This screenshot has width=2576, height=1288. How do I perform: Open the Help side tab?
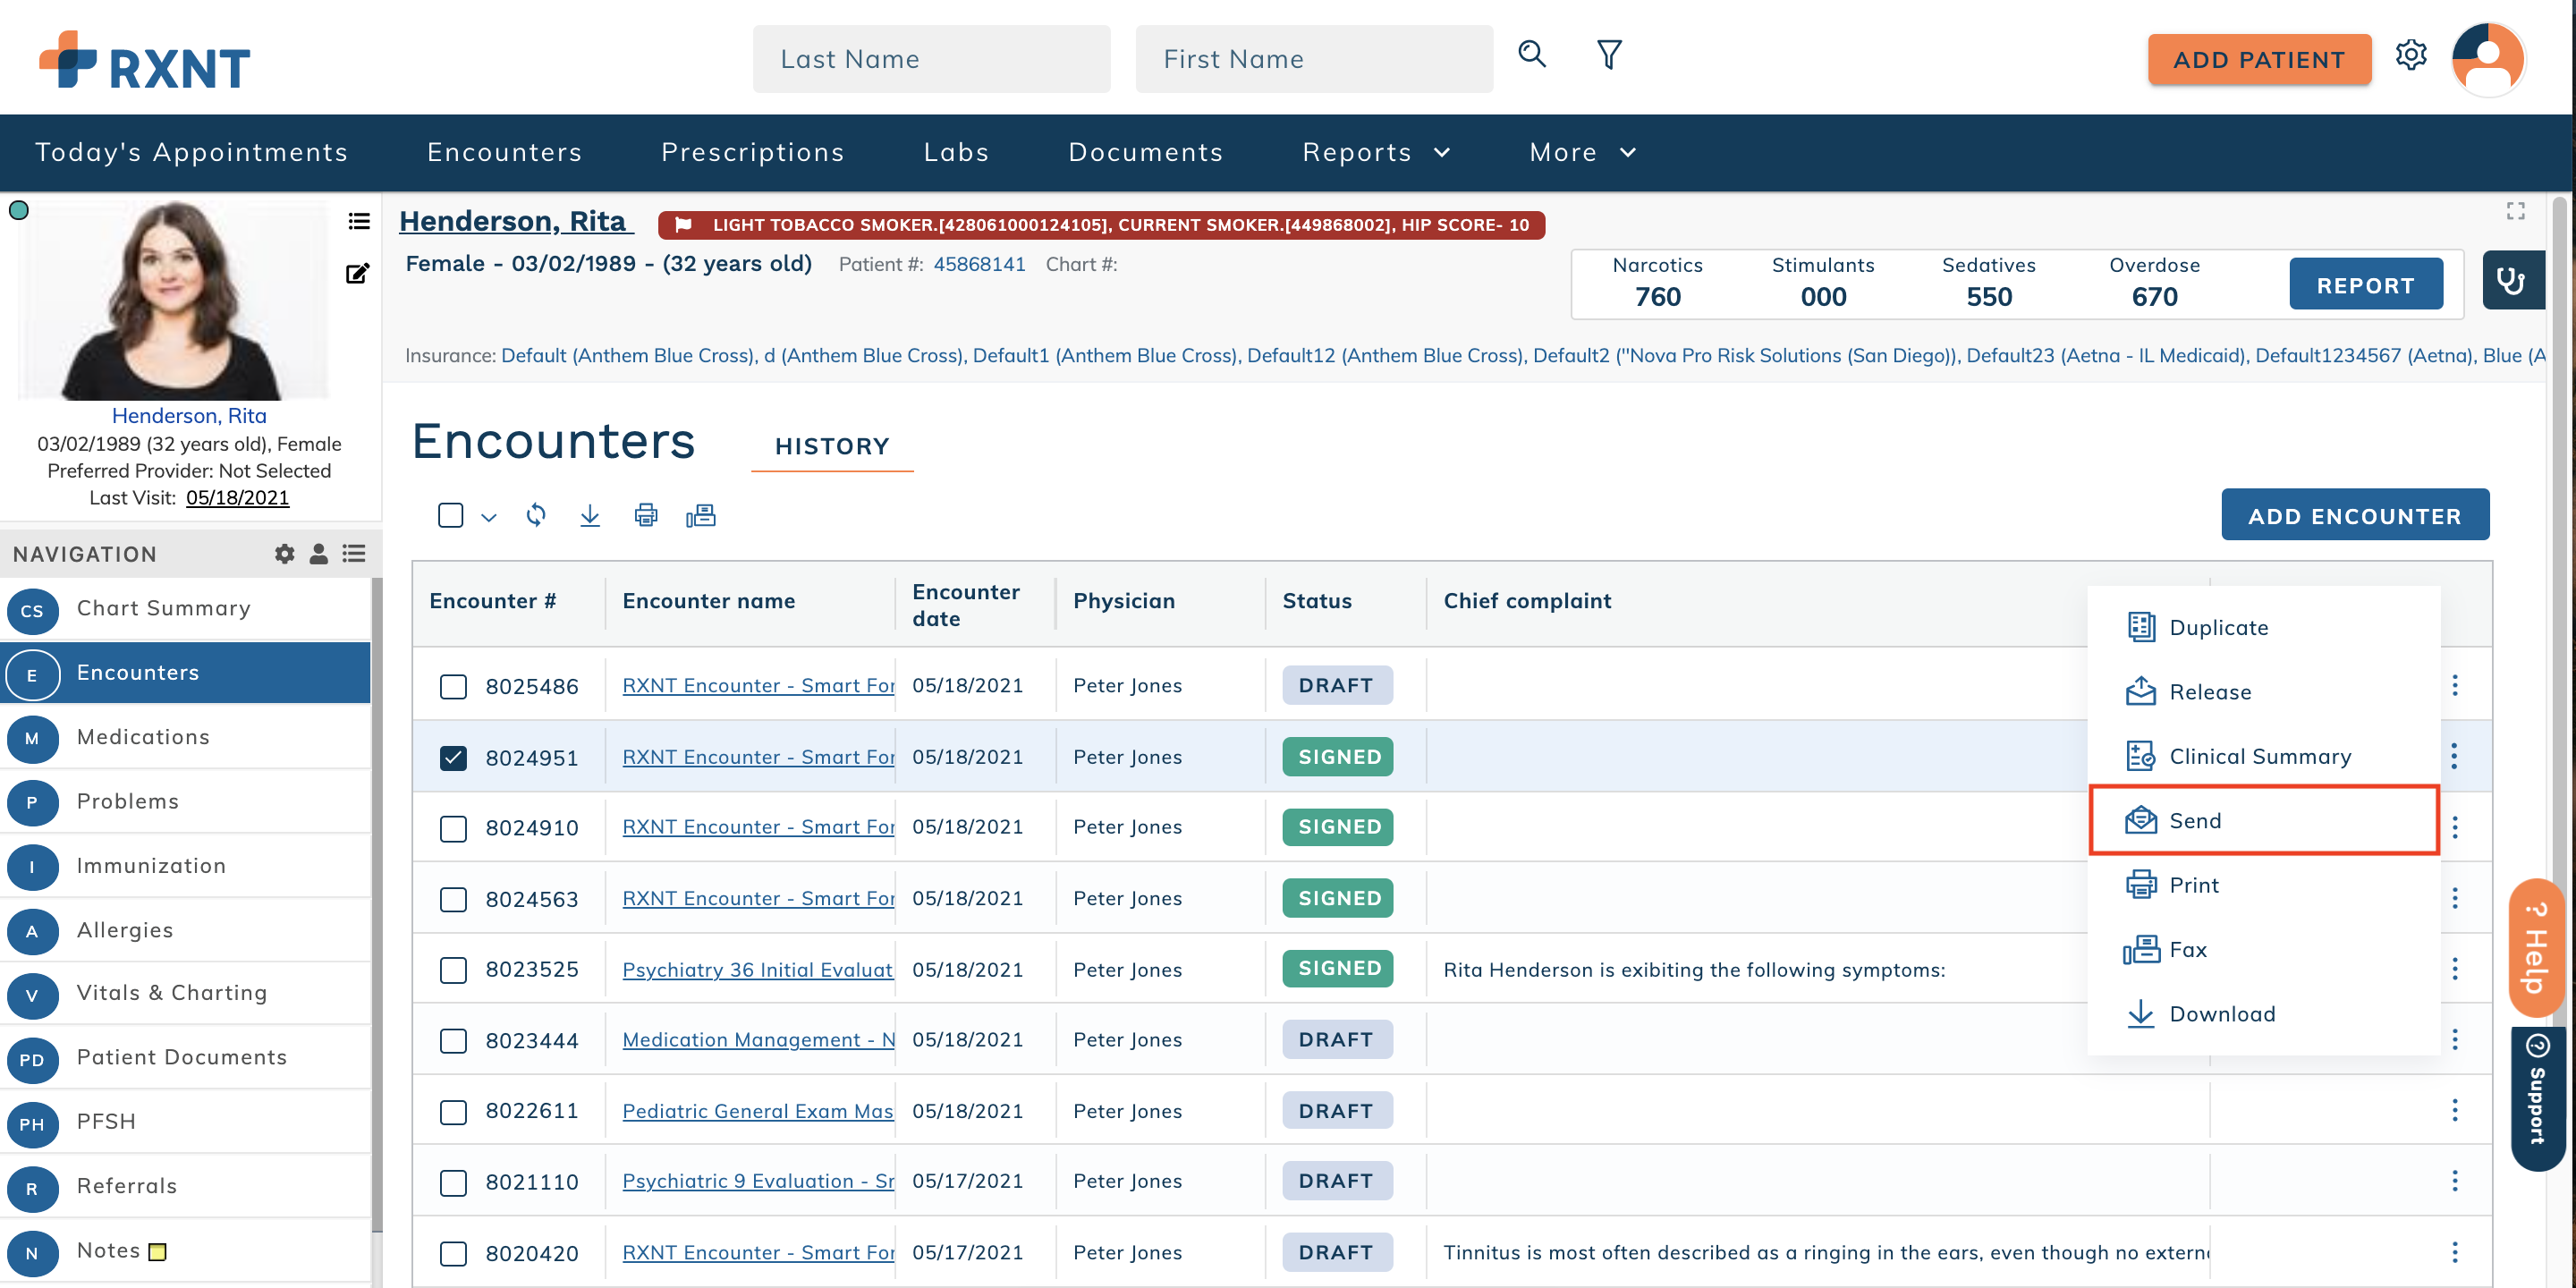click(x=2536, y=948)
